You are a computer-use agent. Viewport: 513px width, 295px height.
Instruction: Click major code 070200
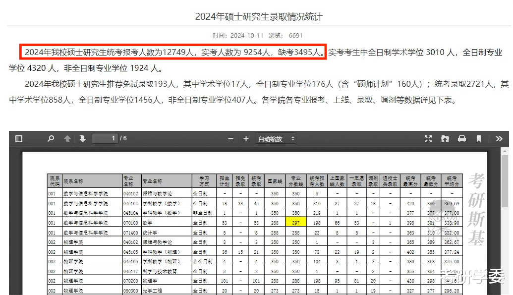[130, 281]
